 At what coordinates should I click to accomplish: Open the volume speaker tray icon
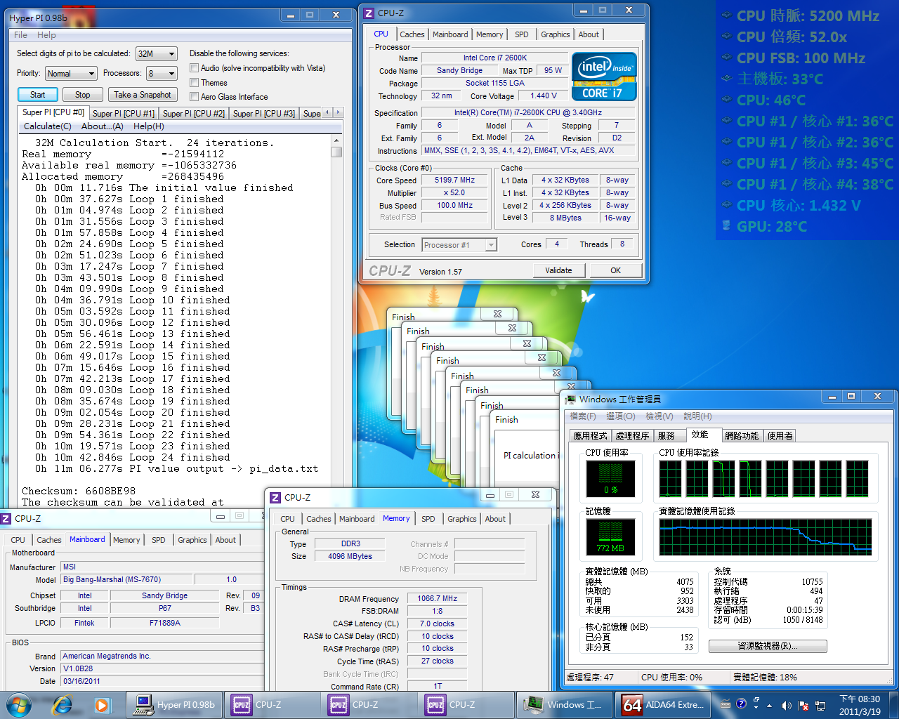(x=786, y=705)
